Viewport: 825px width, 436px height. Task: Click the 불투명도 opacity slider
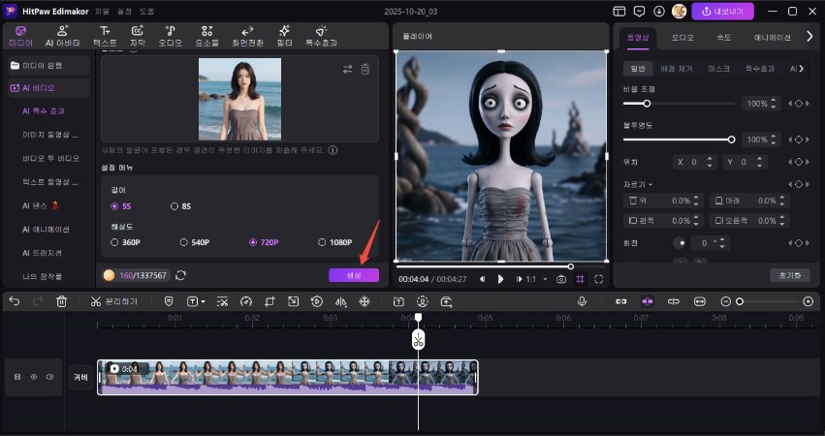[x=679, y=140]
